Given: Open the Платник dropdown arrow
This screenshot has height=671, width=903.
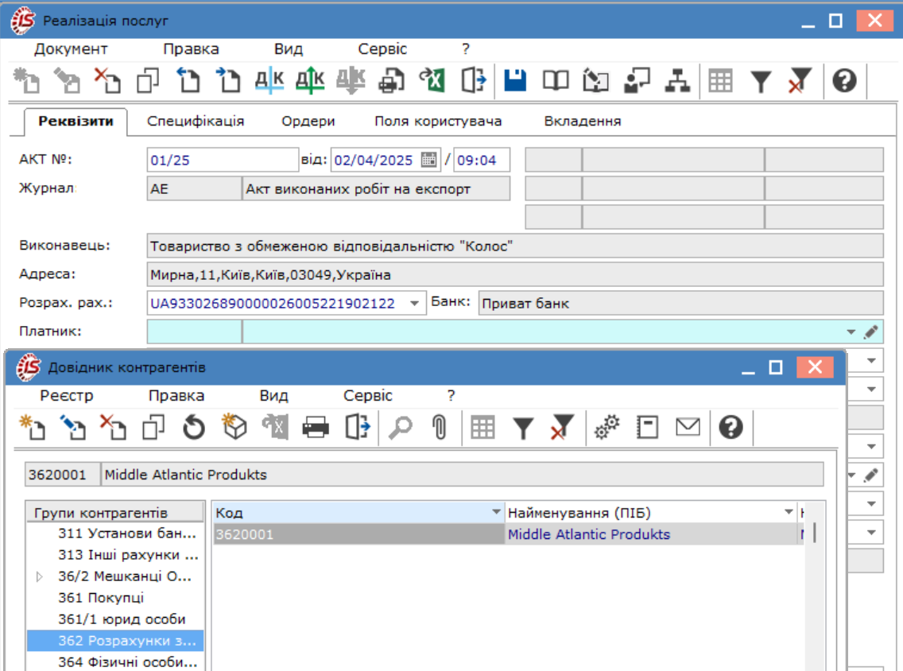Looking at the screenshot, I should click(851, 332).
